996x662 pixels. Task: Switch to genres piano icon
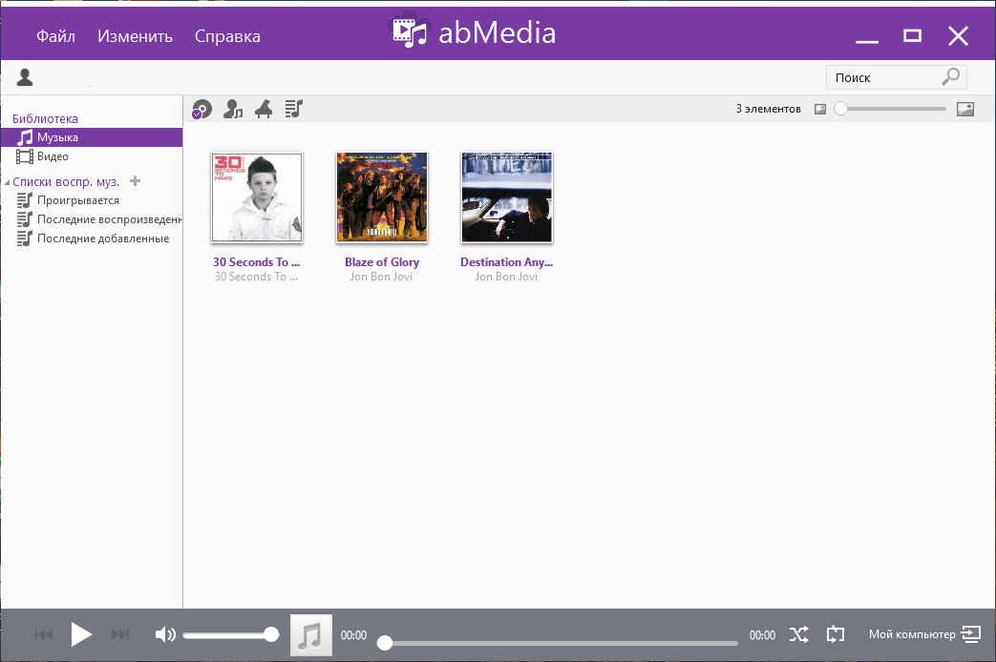pyautogui.click(x=264, y=109)
